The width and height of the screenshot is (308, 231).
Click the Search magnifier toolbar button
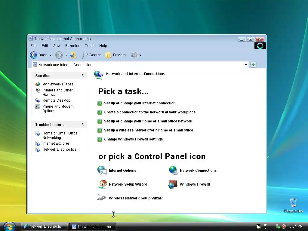click(x=91, y=55)
